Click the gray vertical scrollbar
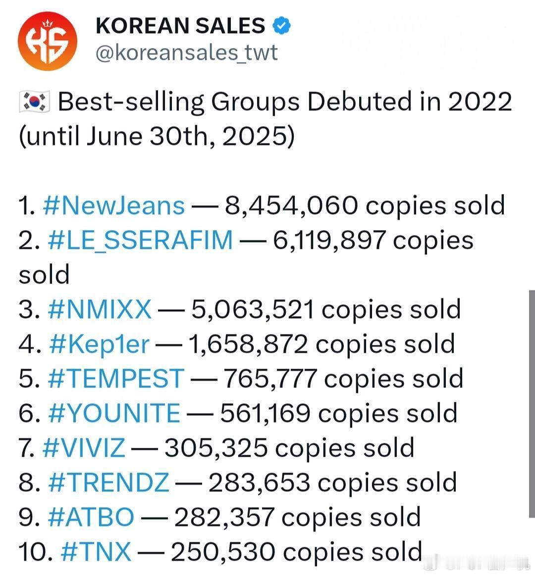 (x=532, y=403)
